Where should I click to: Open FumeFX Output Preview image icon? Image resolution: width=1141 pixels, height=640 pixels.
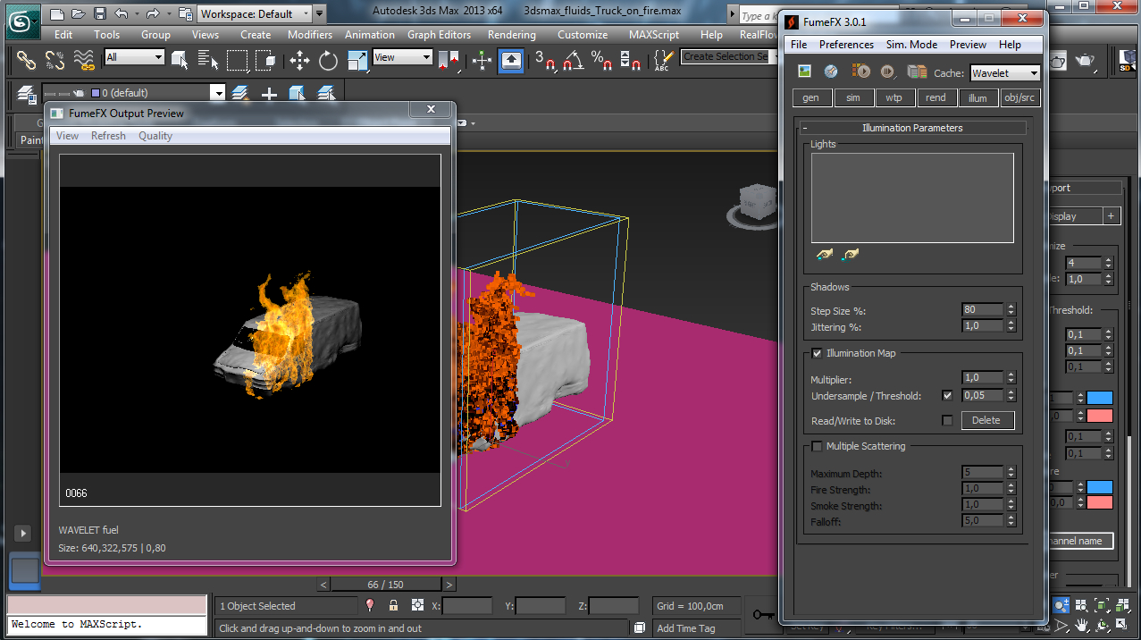[804, 72]
